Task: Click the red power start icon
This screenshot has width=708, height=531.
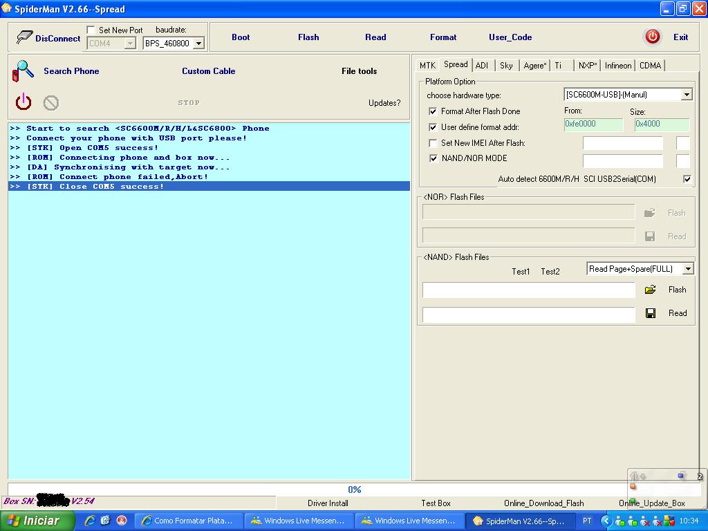Action: [24, 102]
